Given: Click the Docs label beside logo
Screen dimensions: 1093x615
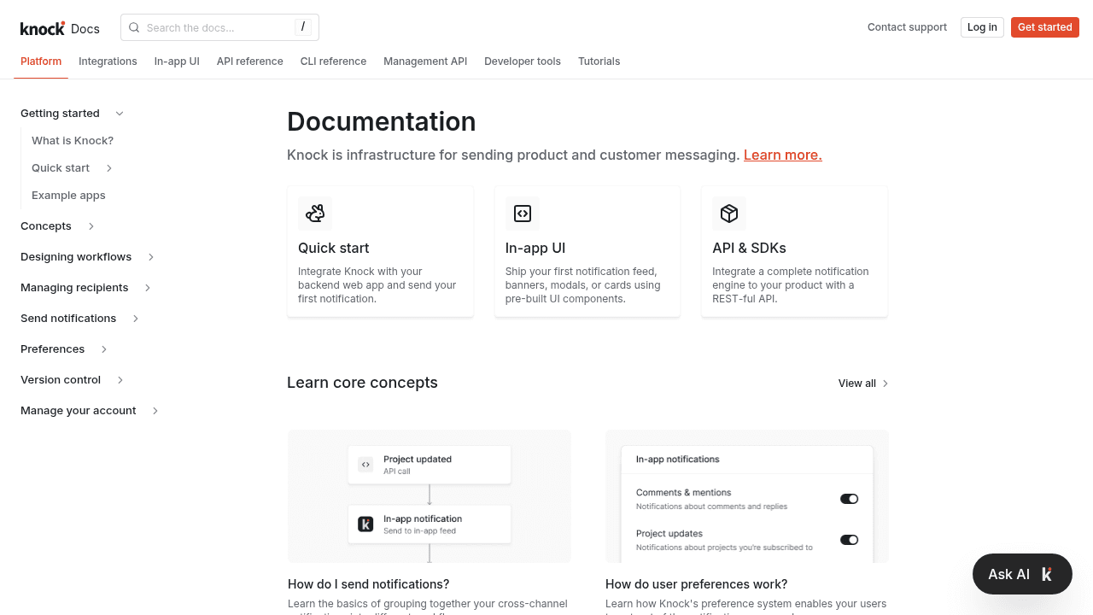Looking at the screenshot, I should pyautogui.click(x=85, y=29).
